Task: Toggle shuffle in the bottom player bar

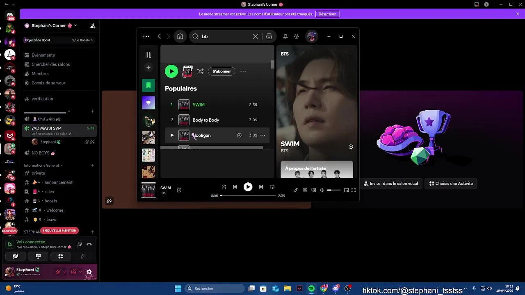Action: (224, 187)
